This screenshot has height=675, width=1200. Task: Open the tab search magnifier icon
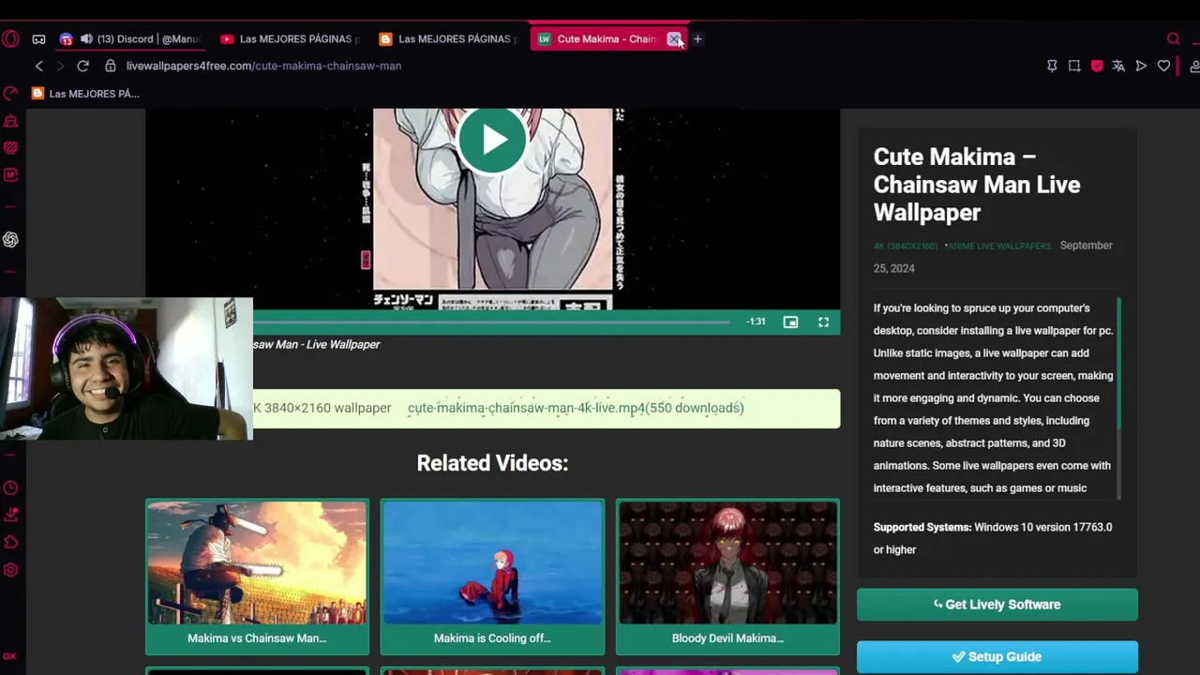click(1173, 39)
